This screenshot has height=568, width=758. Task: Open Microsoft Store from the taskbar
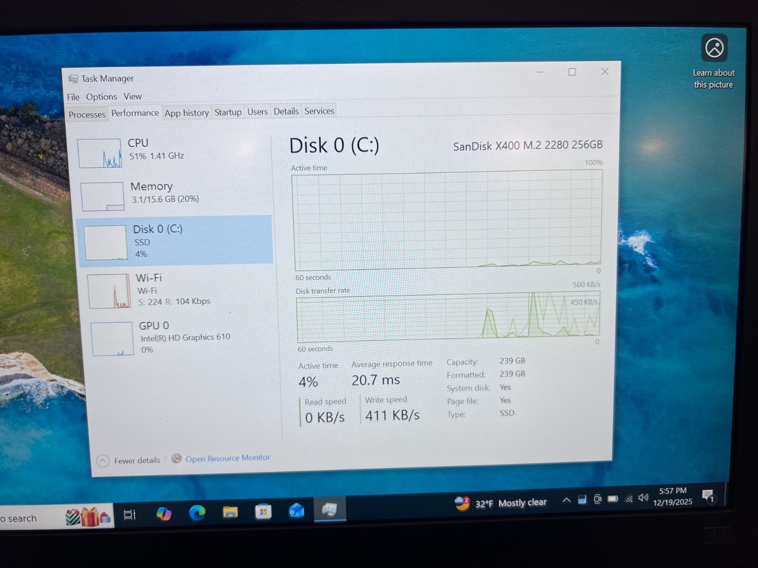263,511
